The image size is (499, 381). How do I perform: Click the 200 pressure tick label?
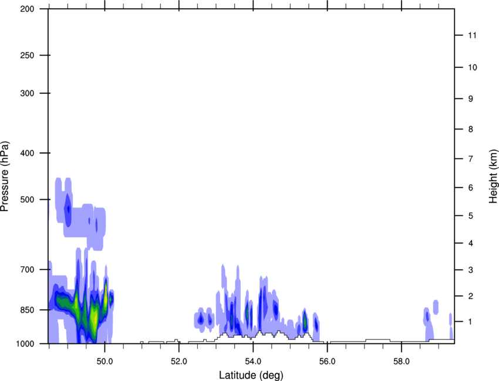pos(27,9)
